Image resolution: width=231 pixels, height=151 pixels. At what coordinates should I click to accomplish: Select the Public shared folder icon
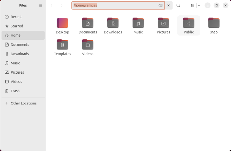pos(189,23)
